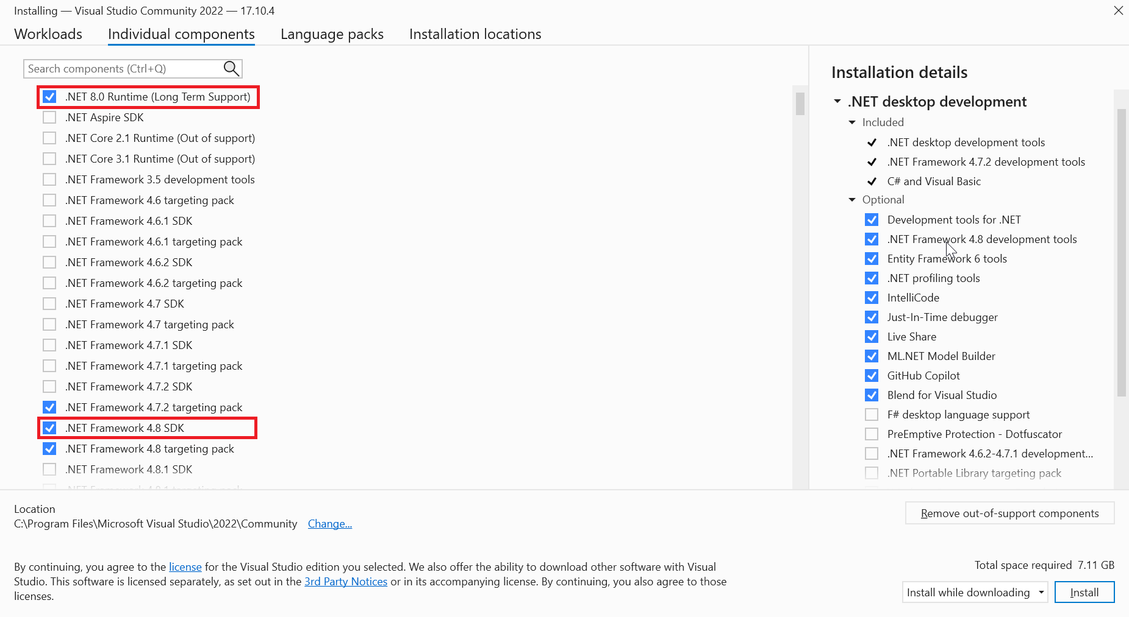Image resolution: width=1129 pixels, height=617 pixels.
Task: Check the .NET Aspire SDK checkbox
Action: (49, 118)
